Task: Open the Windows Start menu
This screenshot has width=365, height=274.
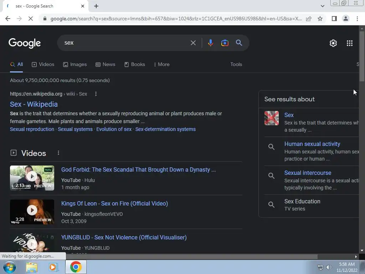Action: (10, 267)
